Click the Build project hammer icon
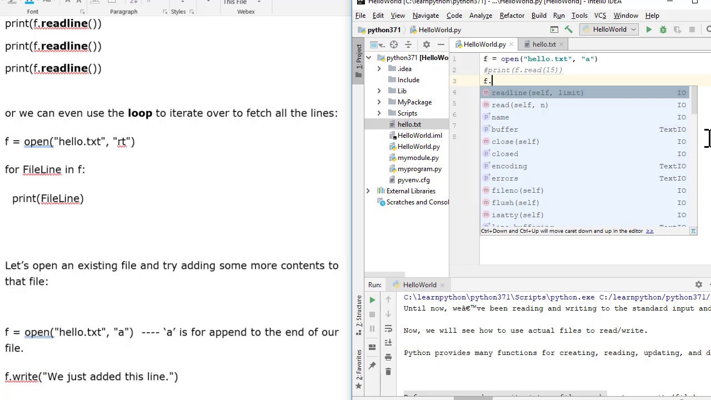711x400 pixels. 569,30
